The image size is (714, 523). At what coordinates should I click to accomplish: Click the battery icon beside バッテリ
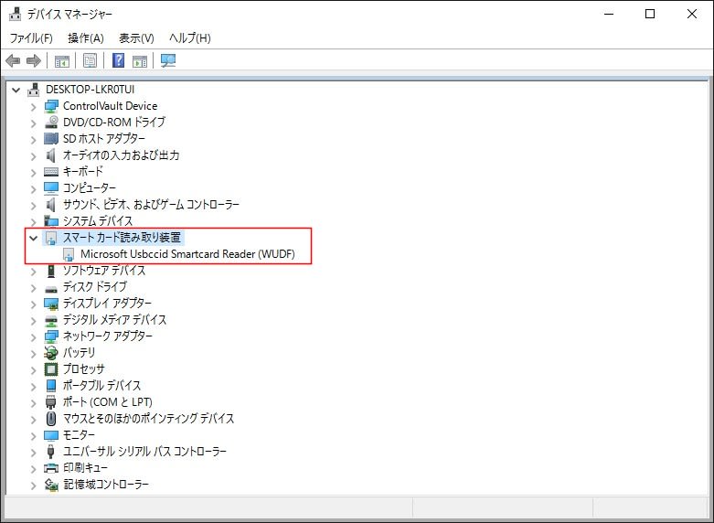pos(51,353)
